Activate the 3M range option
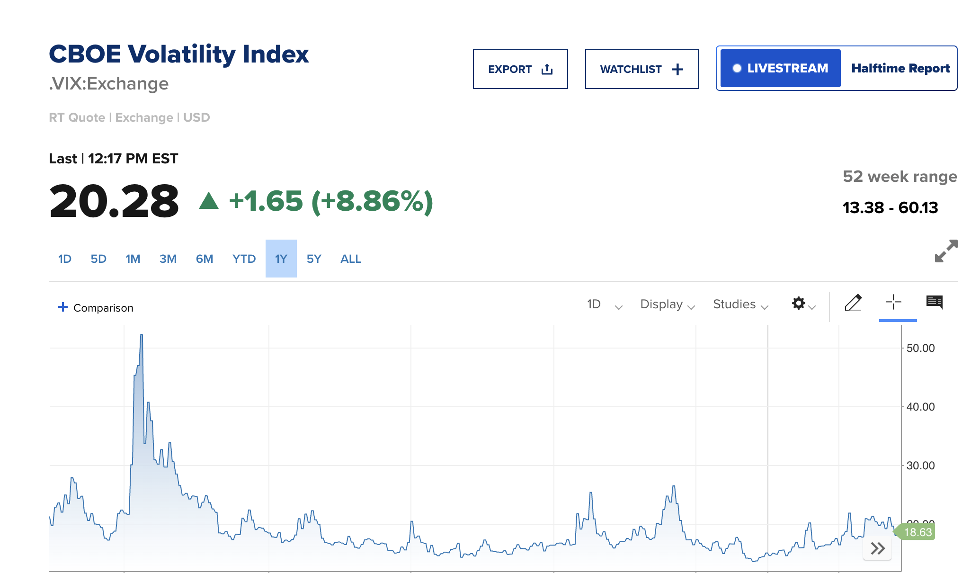Viewport: 962px width, 573px height. click(168, 259)
